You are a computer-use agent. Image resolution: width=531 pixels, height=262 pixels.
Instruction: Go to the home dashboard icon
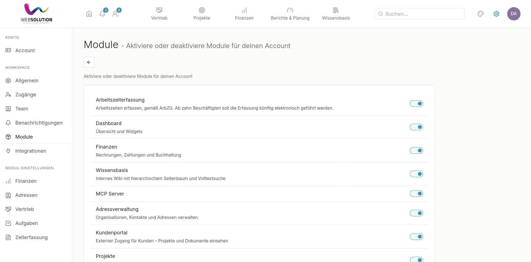pyautogui.click(x=89, y=14)
